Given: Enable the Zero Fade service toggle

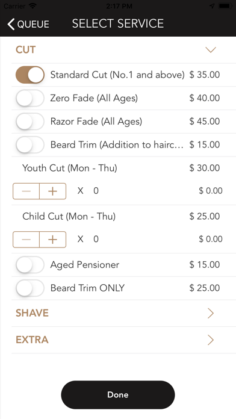Looking at the screenshot, I should (x=30, y=98).
